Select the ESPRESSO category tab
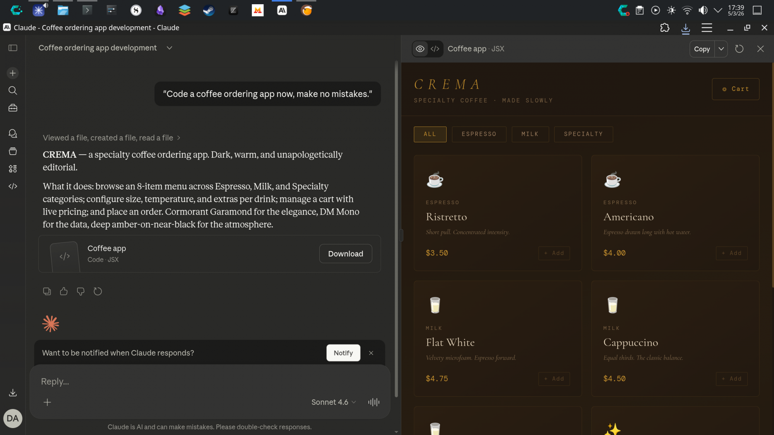Viewport: 774px width, 435px height. (x=479, y=134)
